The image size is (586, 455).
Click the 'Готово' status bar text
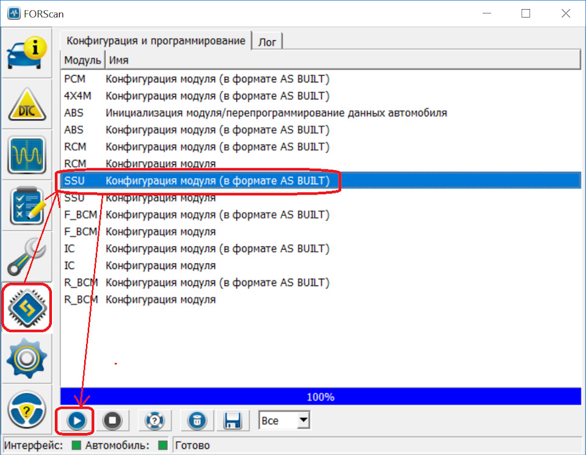pos(192,445)
